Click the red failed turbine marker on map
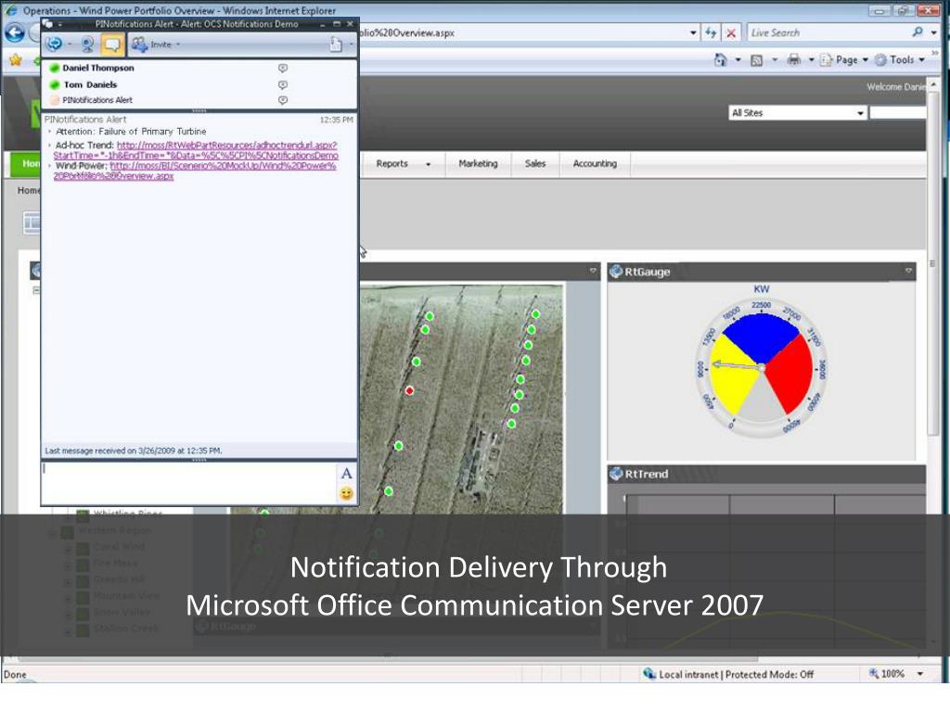This screenshot has height=712, width=950. 409,390
